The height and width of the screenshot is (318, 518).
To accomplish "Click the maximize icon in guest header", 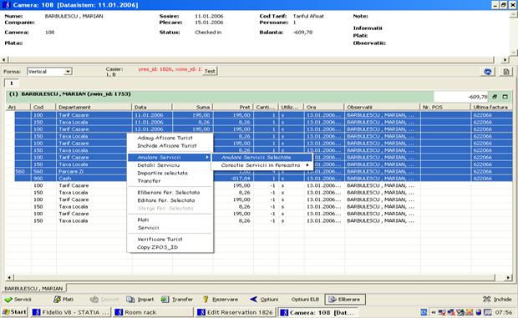I will [505, 97].
